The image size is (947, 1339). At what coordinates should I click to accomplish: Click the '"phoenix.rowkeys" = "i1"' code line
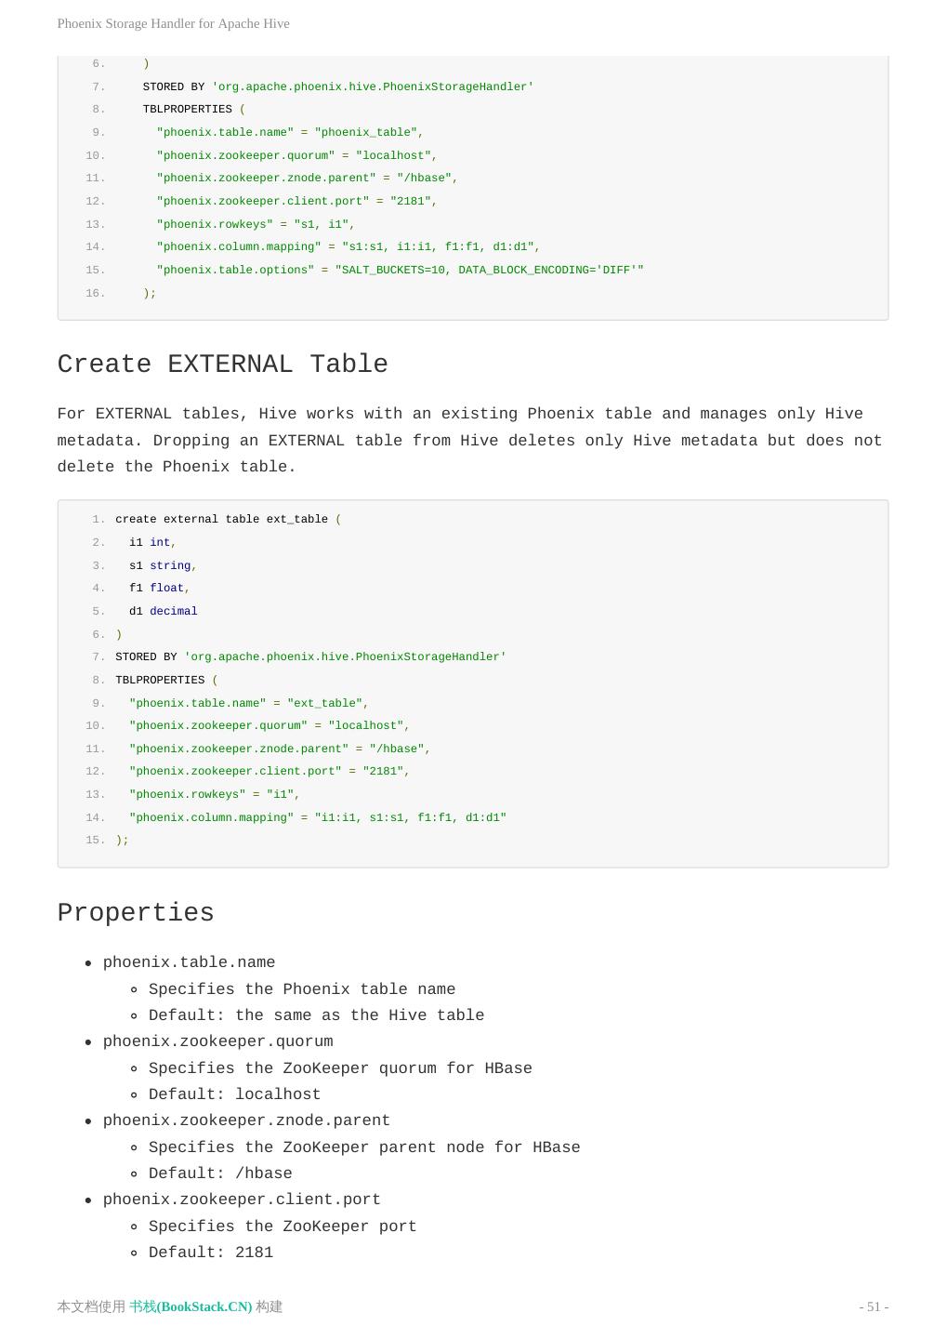click(x=214, y=794)
